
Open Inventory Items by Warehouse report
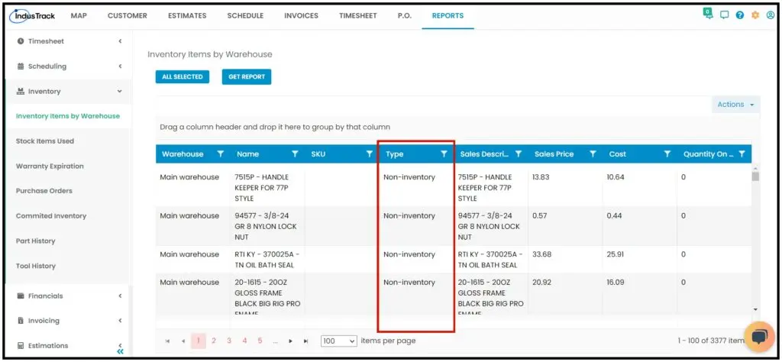click(x=68, y=116)
